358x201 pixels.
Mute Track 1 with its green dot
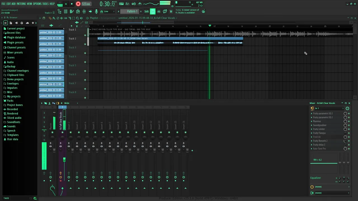tap(85, 35)
